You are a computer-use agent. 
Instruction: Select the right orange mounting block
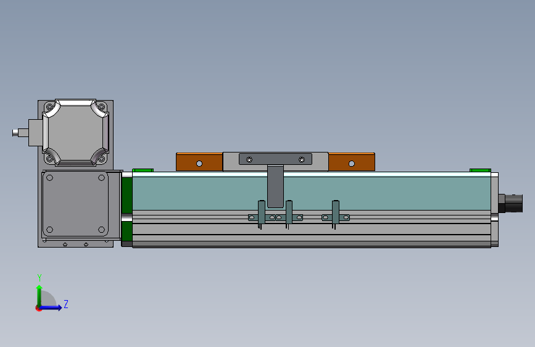(352, 162)
